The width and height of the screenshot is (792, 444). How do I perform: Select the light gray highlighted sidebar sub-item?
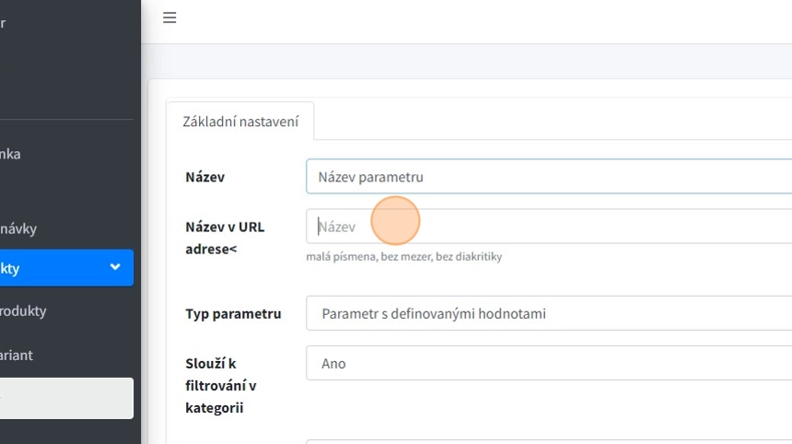(x=64, y=398)
